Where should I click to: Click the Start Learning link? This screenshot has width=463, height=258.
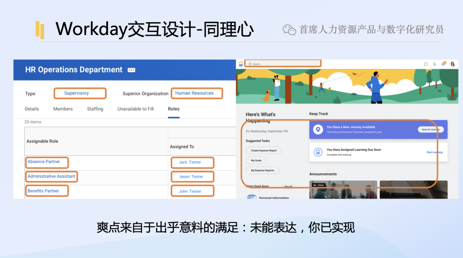434,152
